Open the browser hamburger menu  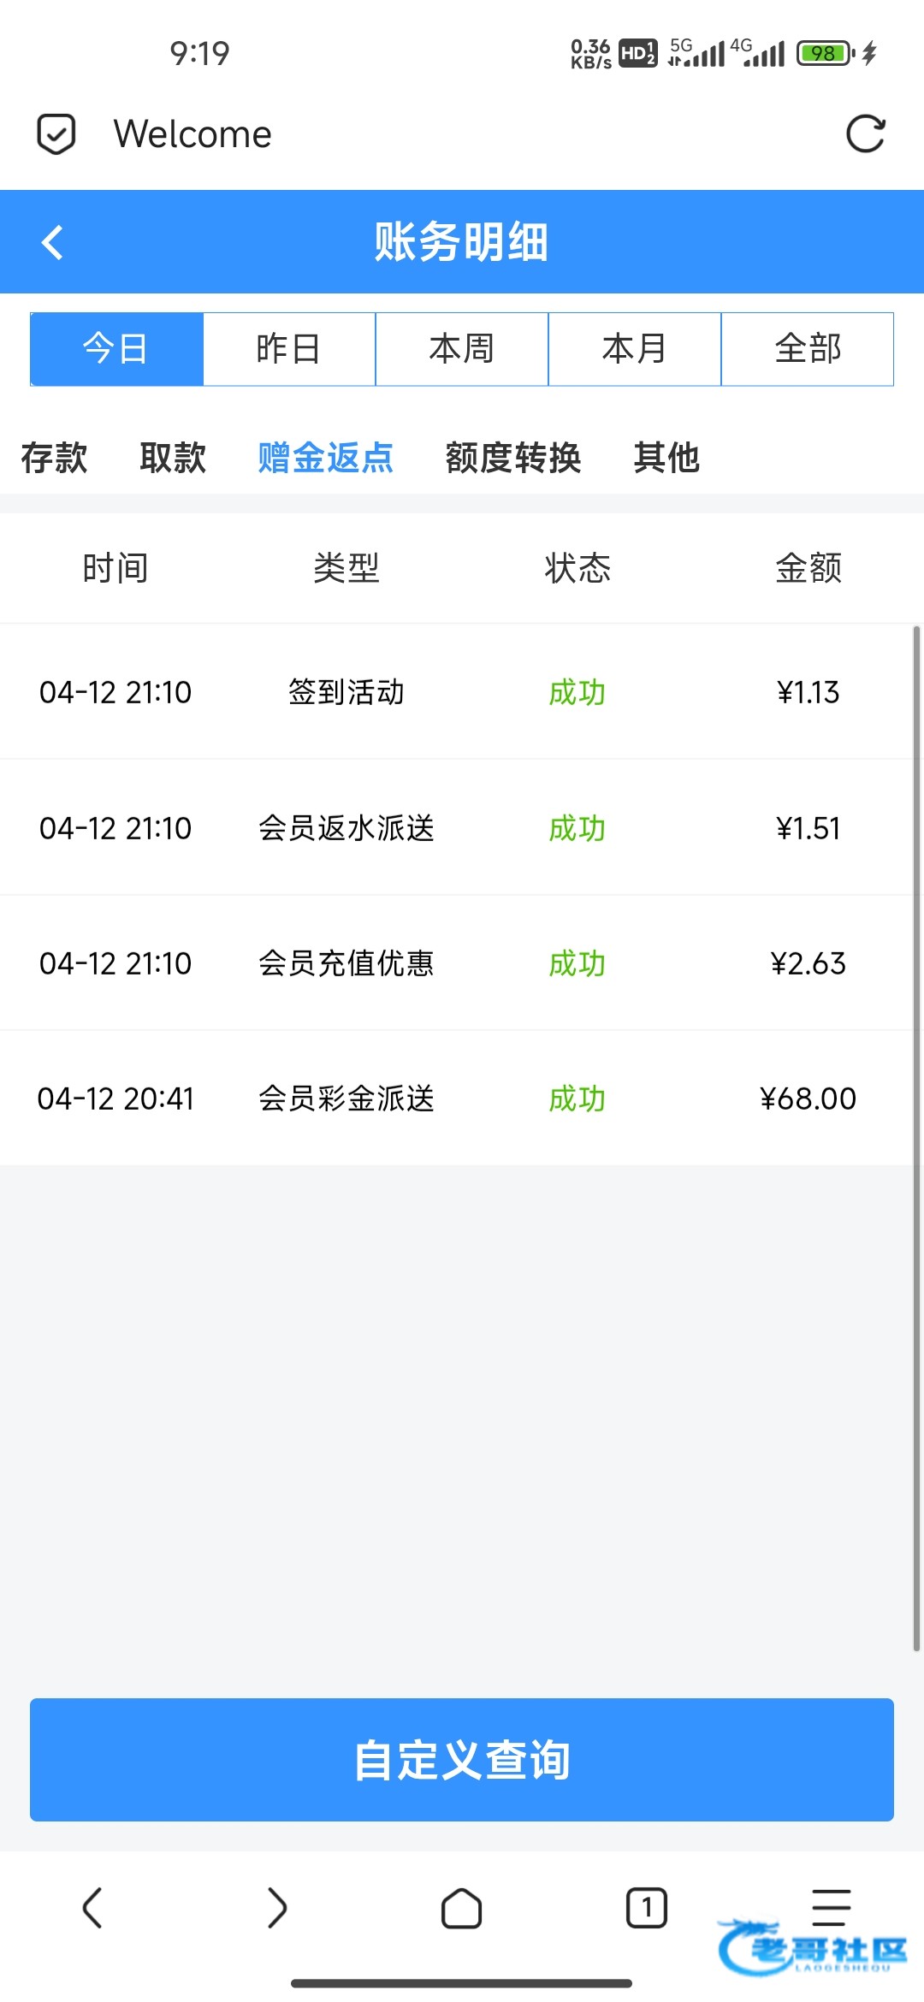pyautogui.click(x=831, y=1906)
